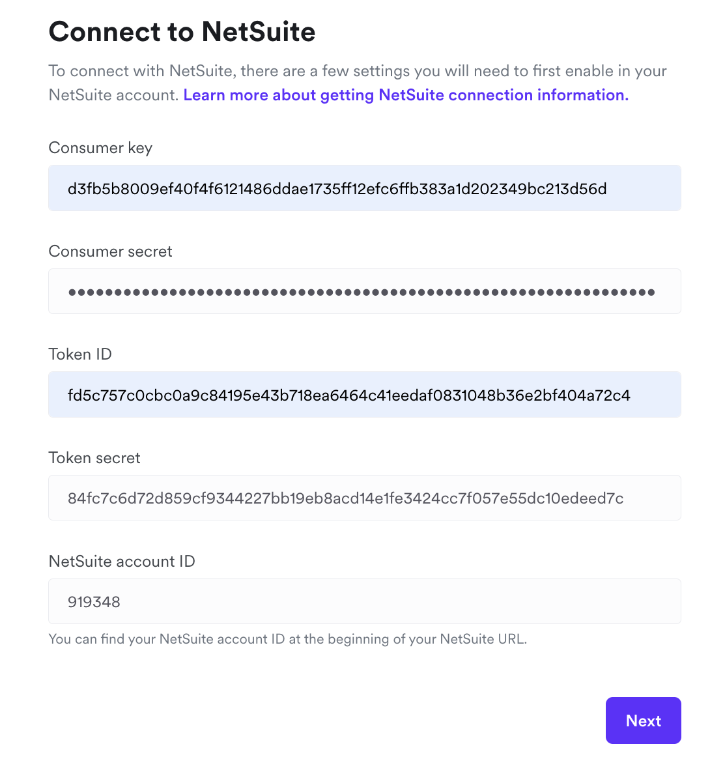The image size is (710, 770).
Task: Click the Token ID label
Action: click(80, 354)
